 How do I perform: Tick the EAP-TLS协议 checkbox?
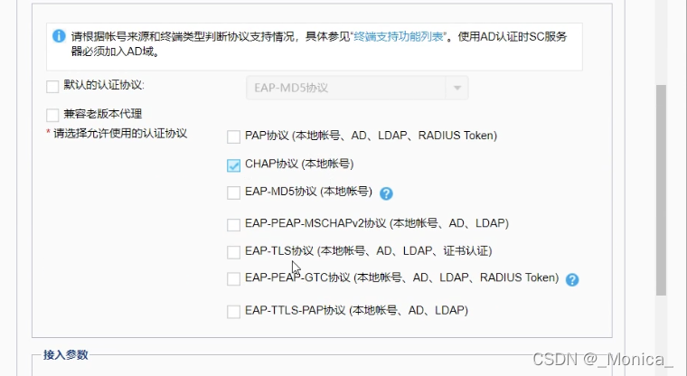click(233, 252)
